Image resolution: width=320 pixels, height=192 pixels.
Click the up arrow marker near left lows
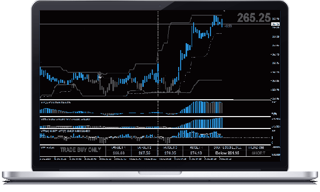pyautogui.click(x=74, y=86)
